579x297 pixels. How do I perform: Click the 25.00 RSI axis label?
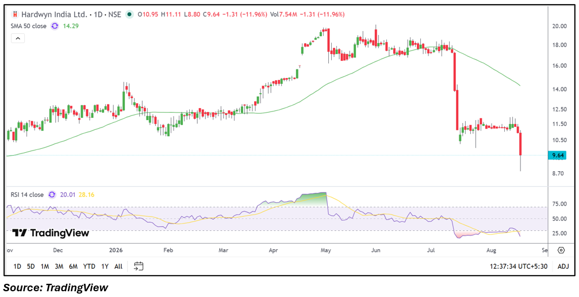click(x=559, y=233)
